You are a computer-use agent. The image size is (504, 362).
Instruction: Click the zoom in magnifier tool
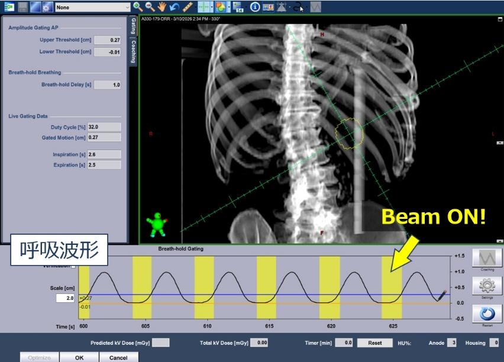[x=138, y=7]
